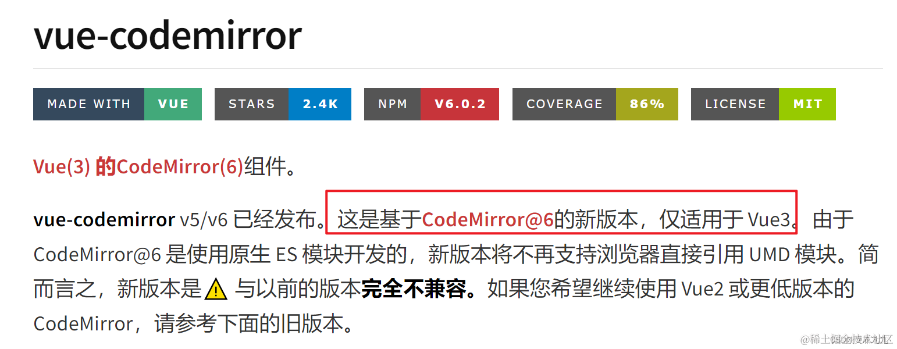Click the LICENSE badge label
The width and height of the screenshot is (897, 349).
pyautogui.click(x=735, y=104)
